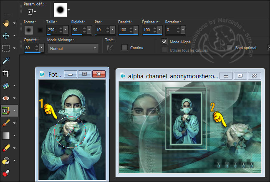Open the Mode Mélange dropdown
The width and height of the screenshot is (270, 182).
(73, 48)
